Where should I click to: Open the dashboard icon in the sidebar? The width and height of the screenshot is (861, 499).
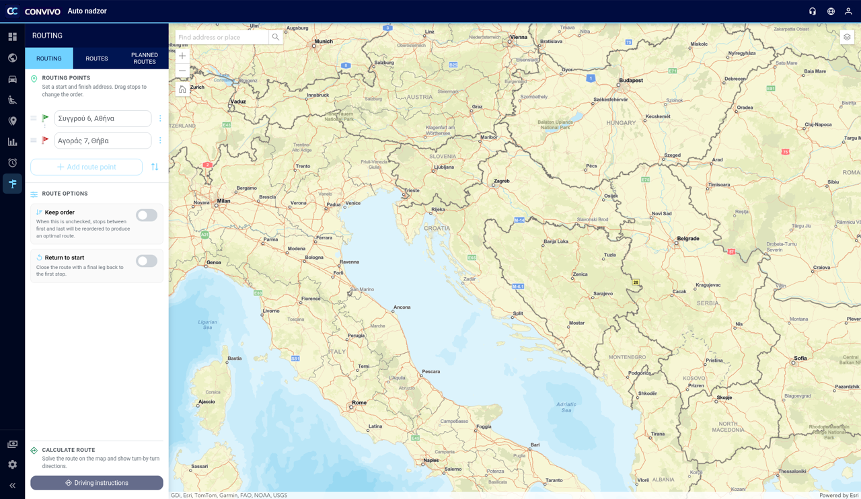point(12,37)
